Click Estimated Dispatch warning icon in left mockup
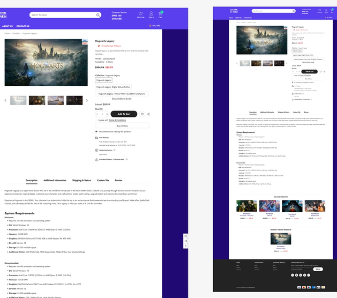Screen dimensions: 337x298 96,160
